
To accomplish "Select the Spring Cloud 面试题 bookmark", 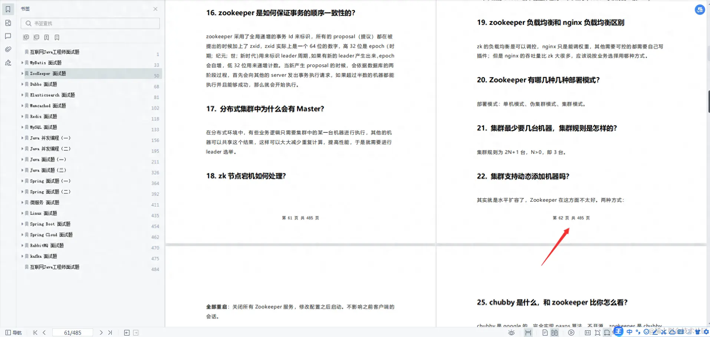I will tap(51, 235).
